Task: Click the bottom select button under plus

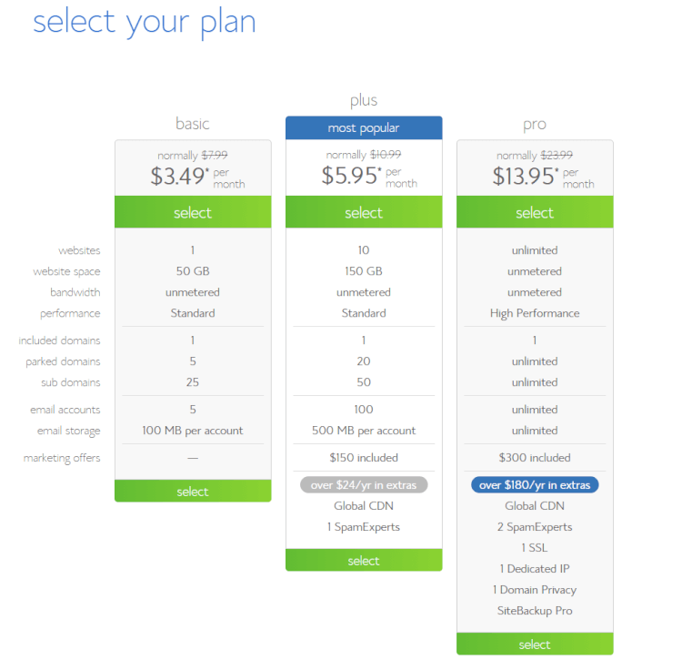Action: (364, 560)
